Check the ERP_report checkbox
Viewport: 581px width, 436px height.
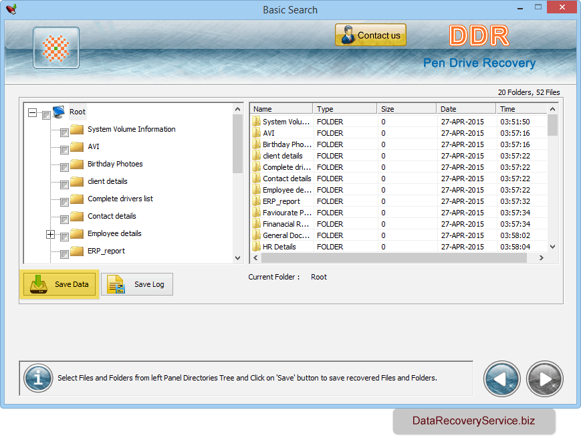coord(64,254)
